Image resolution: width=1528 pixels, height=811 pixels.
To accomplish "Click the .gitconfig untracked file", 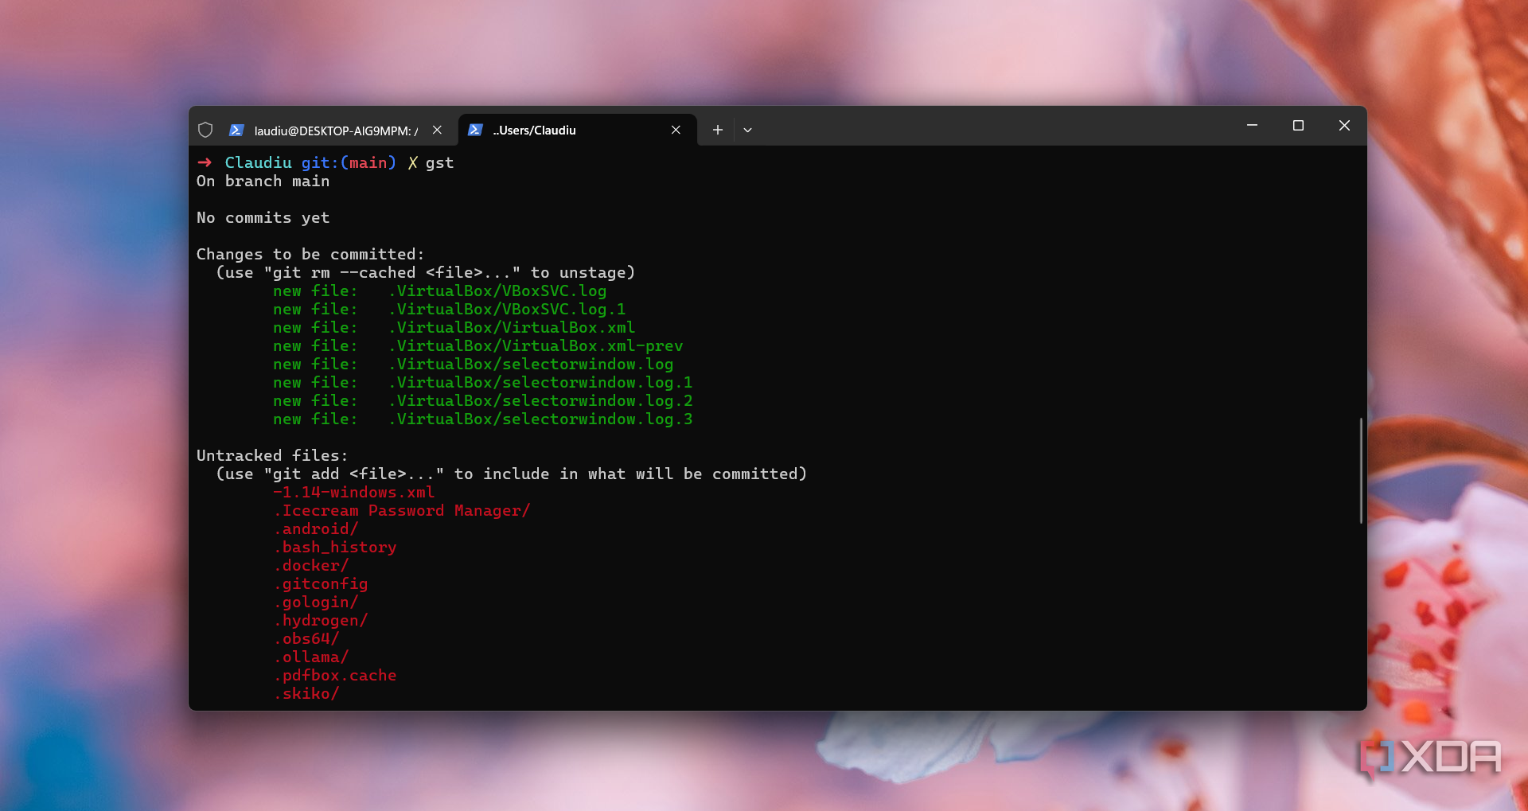I will click(x=321, y=584).
